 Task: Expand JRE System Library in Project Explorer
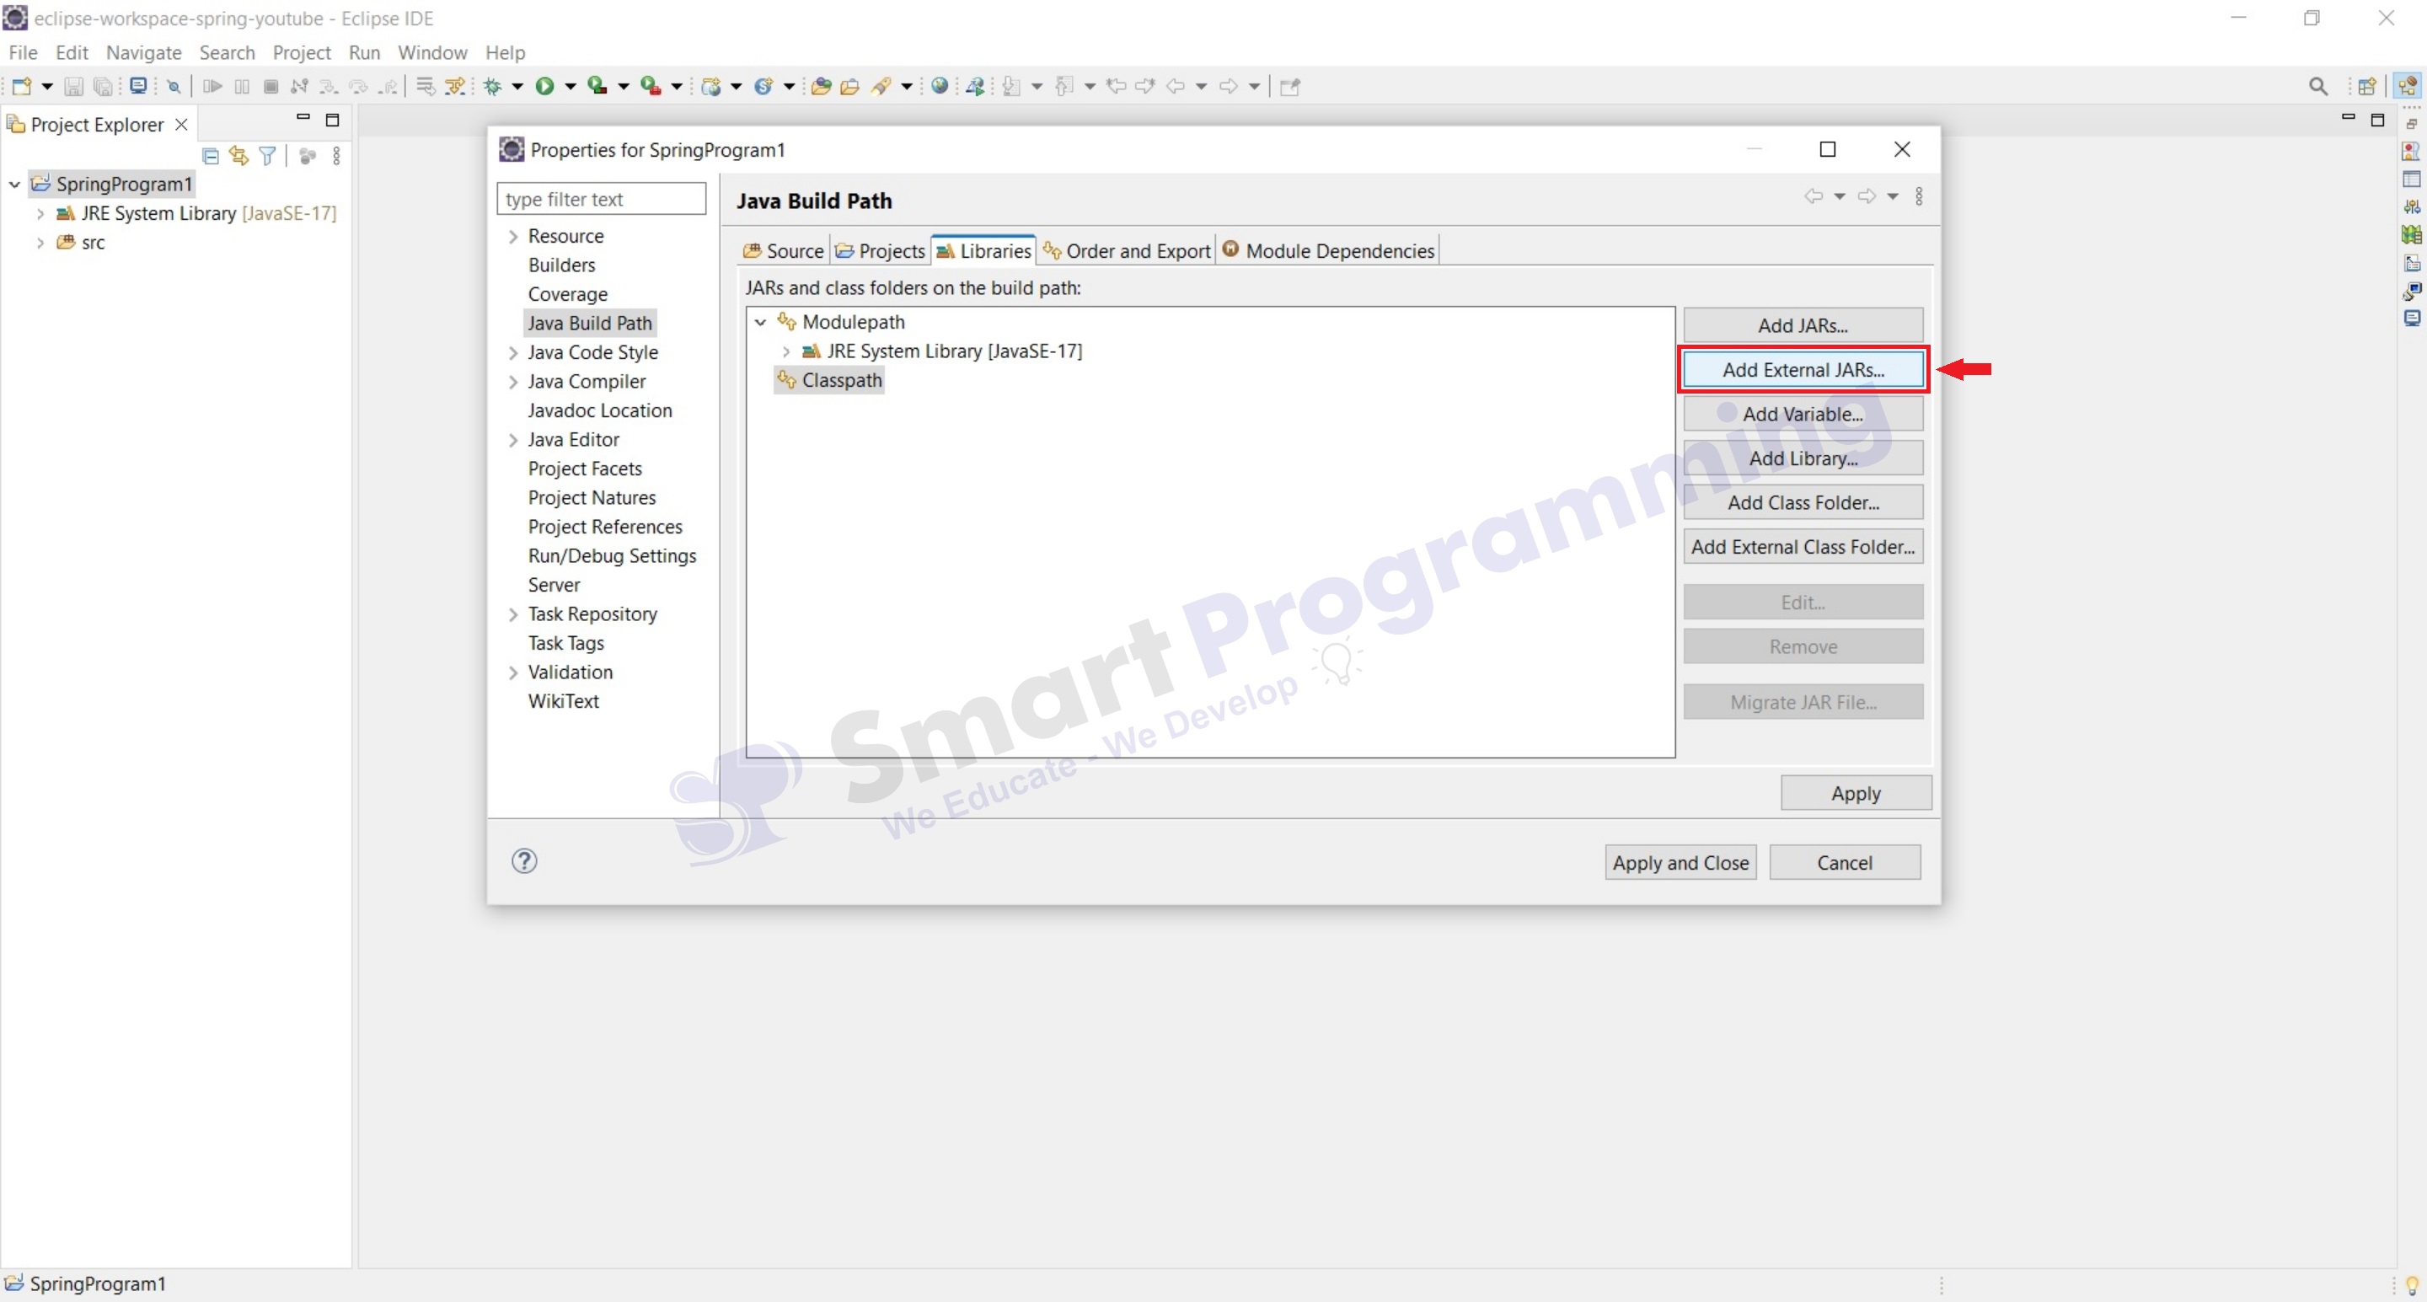(x=40, y=214)
